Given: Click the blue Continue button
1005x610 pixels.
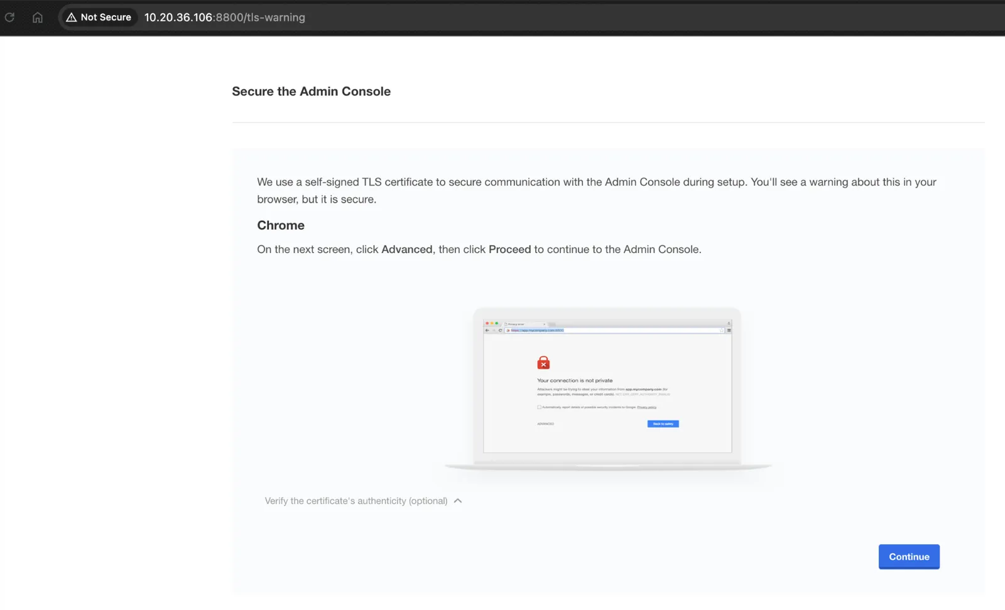Looking at the screenshot, I should pos(909,557).
